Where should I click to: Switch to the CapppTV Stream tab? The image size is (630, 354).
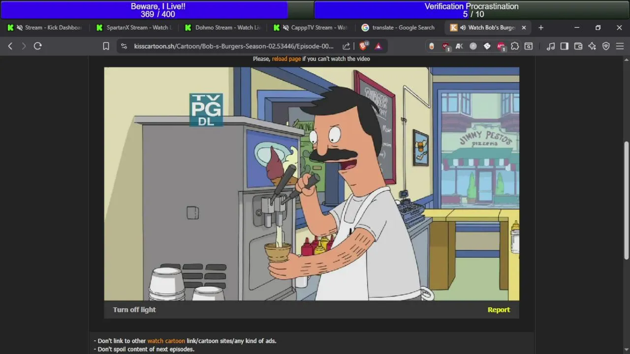311,28
